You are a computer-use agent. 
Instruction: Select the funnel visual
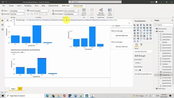pyautogui.click(x=138, y=30)
